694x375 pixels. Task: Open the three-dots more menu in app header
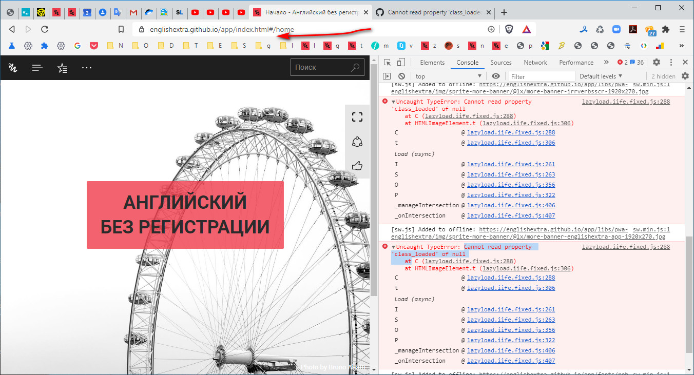87,67
